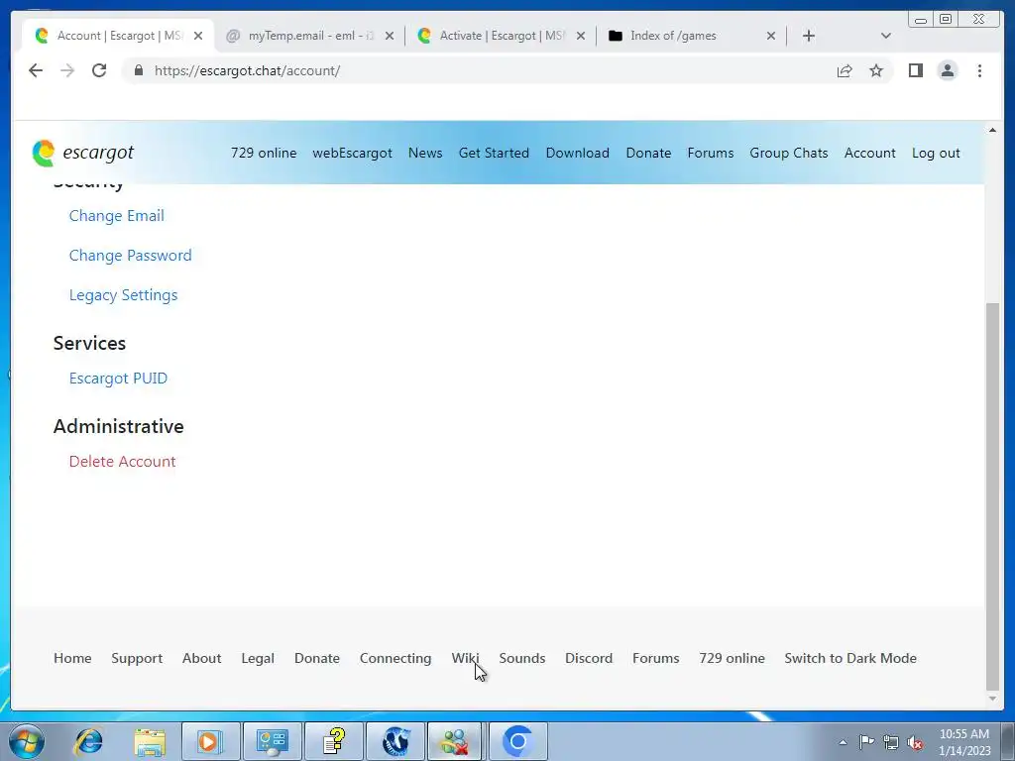Open Forums in the top navigation
This screenshot has height=761, width=1015.
tap(711, 154)
